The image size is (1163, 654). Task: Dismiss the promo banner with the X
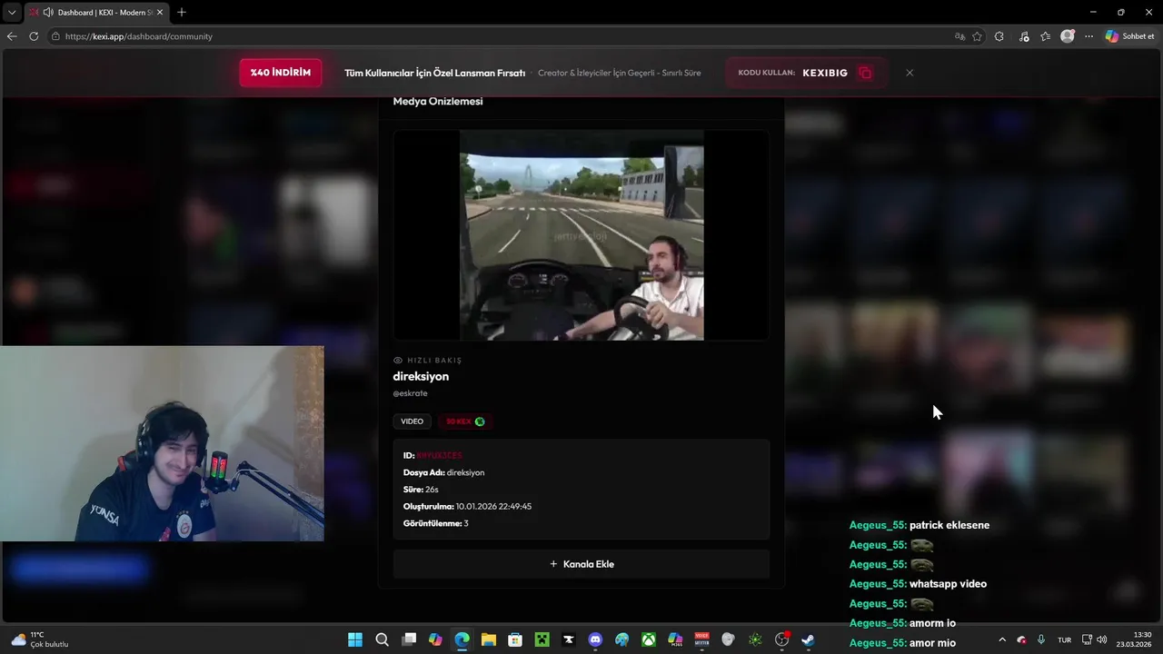(910, 73)
